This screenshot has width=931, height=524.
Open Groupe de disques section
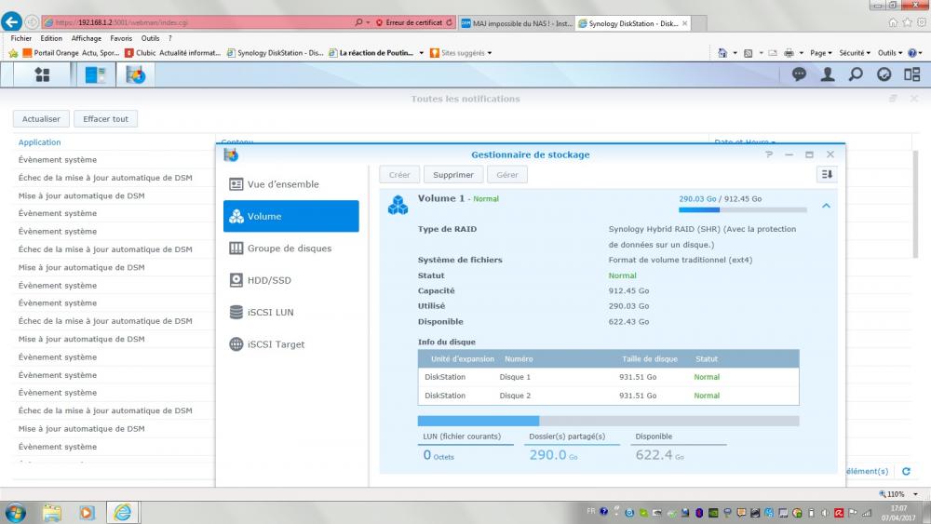[x=290, y=249]
